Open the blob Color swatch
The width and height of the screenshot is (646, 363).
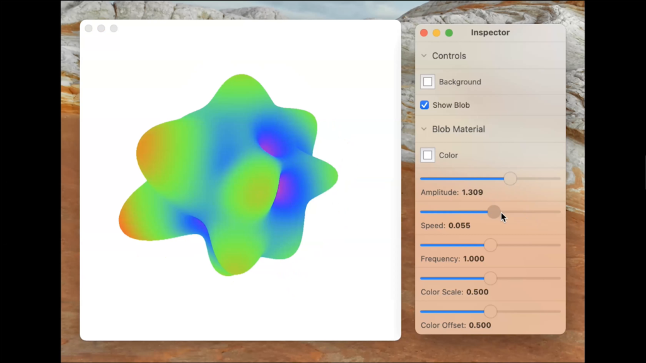(x=428, y=155)
